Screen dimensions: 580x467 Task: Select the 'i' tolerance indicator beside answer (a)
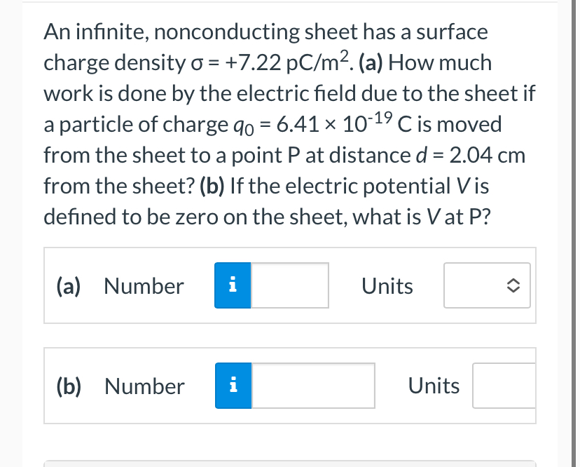(233, 285)
